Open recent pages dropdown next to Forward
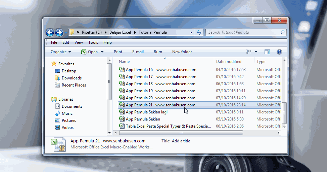 pyautogui.click(x=66, y=33)
